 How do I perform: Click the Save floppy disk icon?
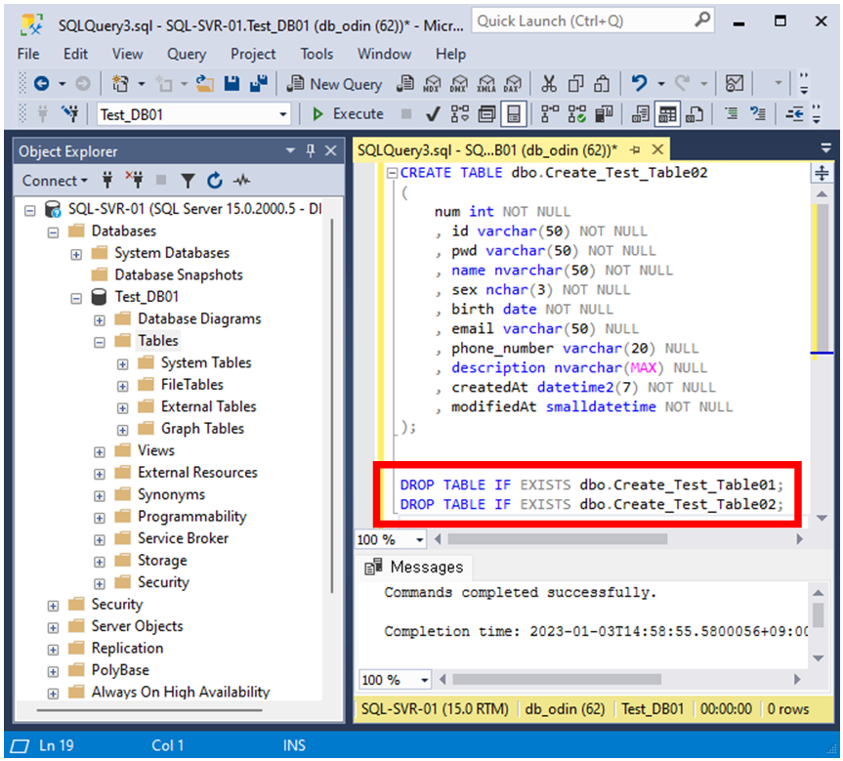pyautogui.click(x=232, y=83)
